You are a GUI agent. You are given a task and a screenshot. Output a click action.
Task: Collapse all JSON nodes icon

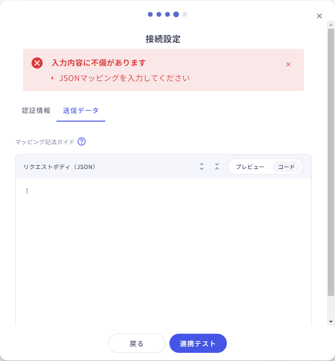pos(217,167)
